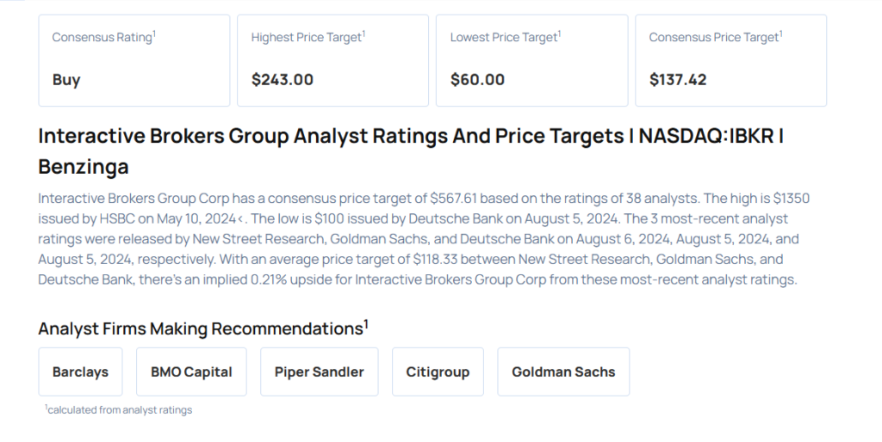Open the Consensus Price Target card label
Viewport: 882px width, 442px height.
coord(714,37)
